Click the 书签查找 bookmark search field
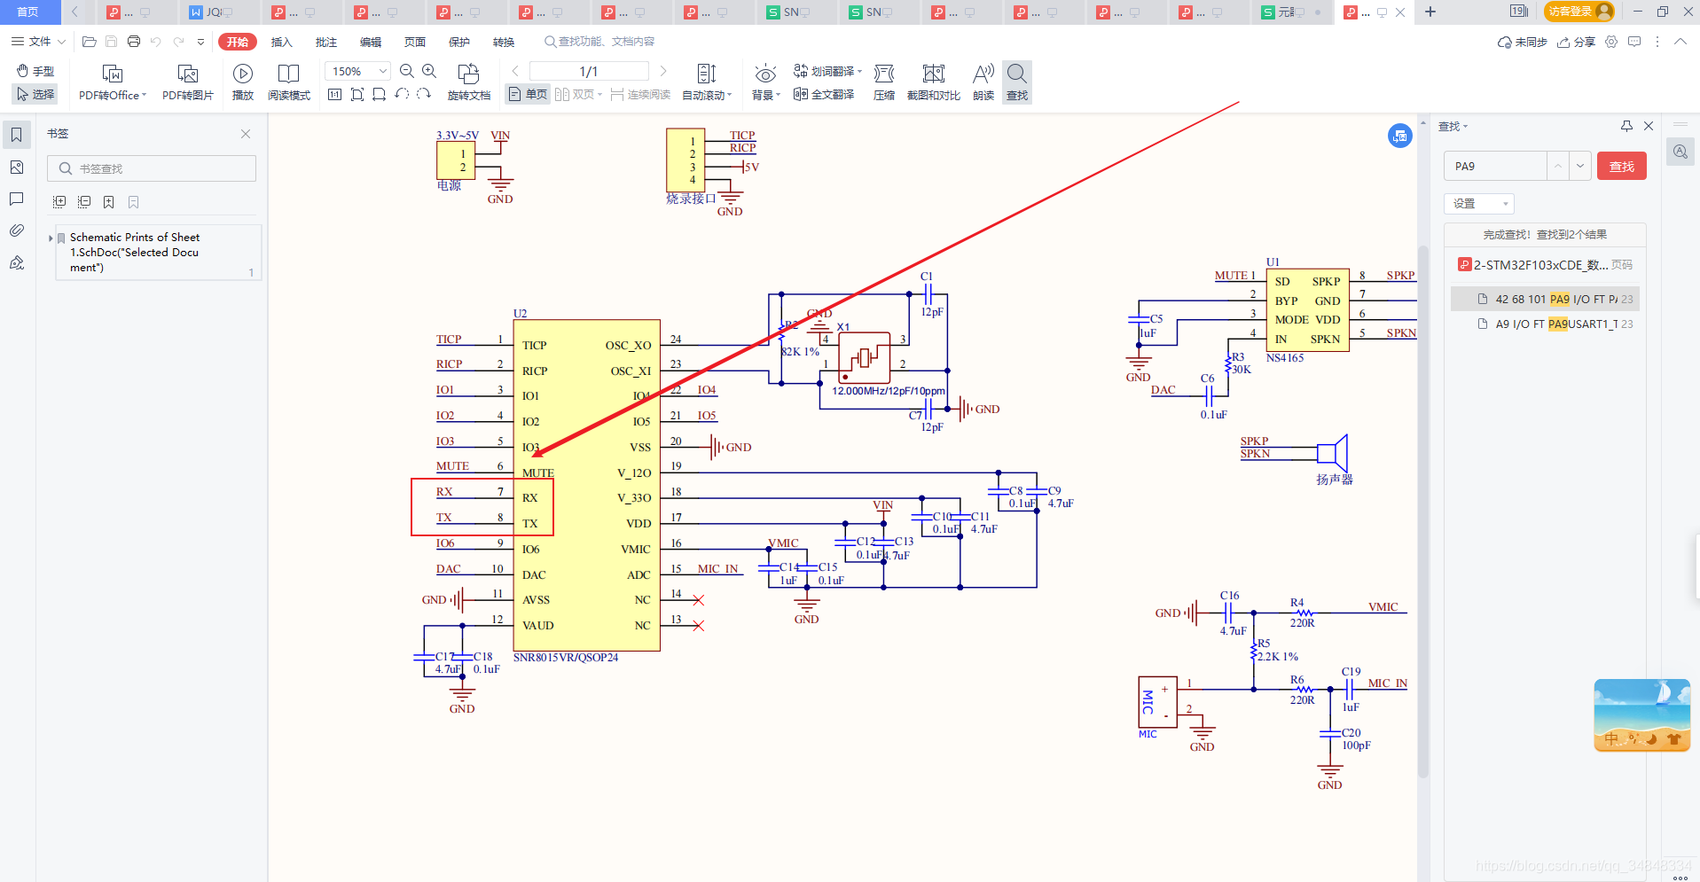1700x882 pixels. click(152, 168)
